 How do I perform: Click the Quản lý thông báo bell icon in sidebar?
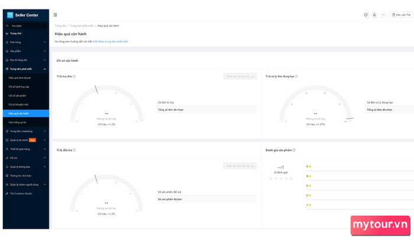(7, 167)
